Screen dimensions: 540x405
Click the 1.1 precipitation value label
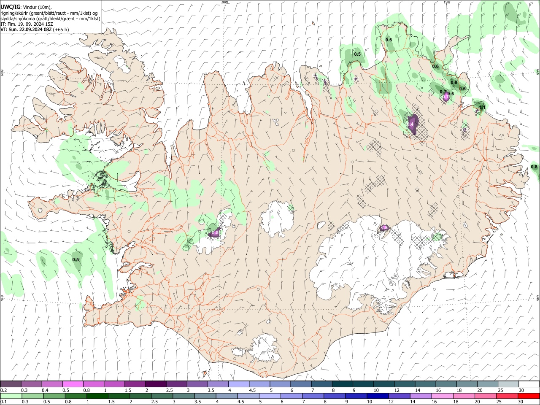pos(483,108)
